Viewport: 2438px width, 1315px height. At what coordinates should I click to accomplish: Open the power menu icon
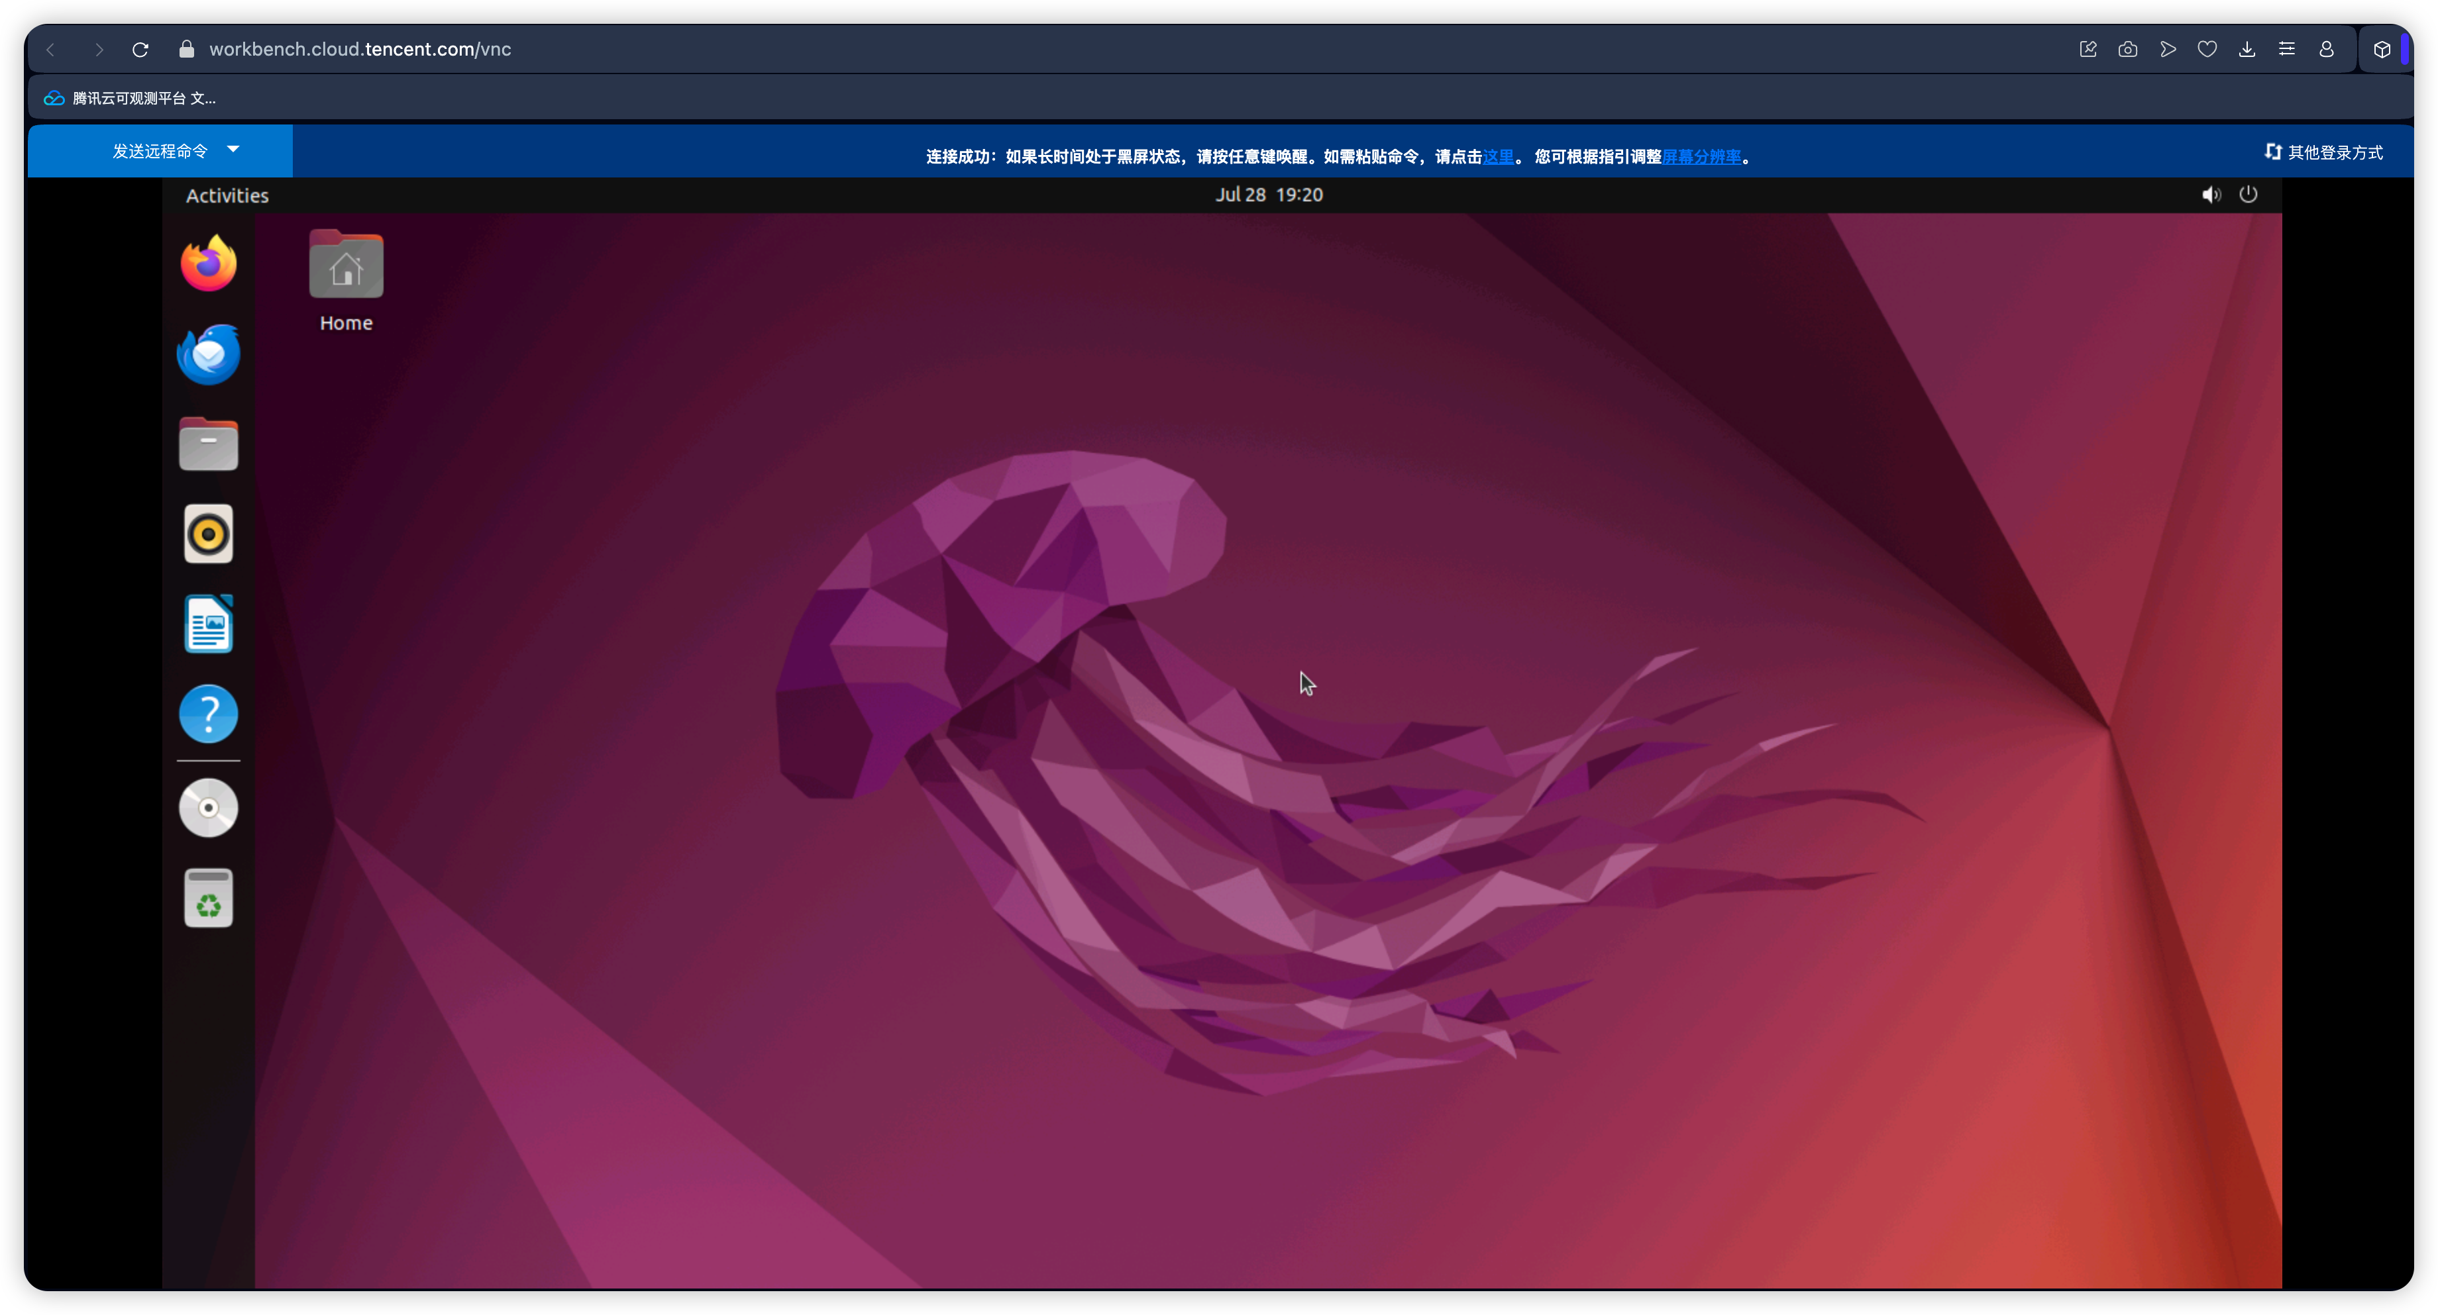(x=2248, y=194)
